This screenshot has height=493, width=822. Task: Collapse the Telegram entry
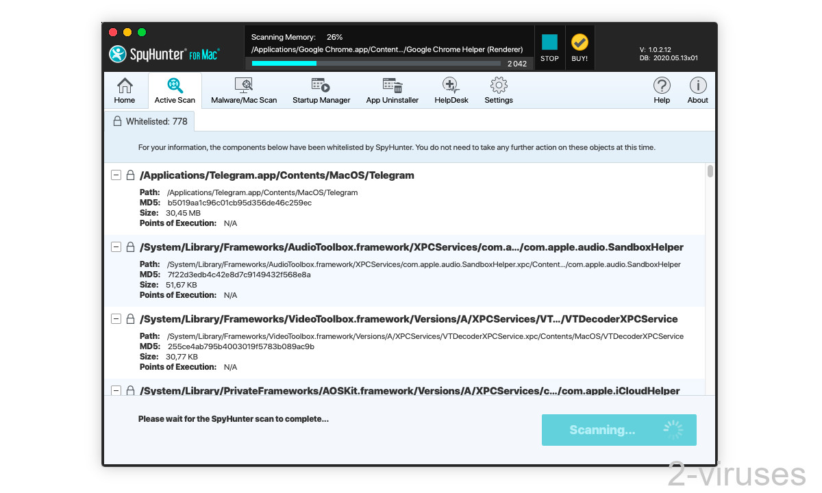(x=116, y=175)
